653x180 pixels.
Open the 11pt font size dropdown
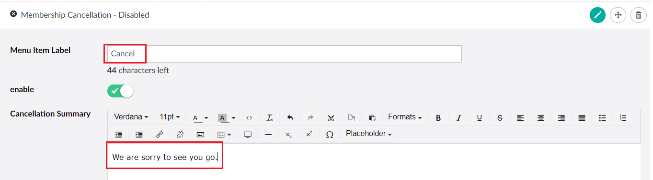pyautogui.click(x=170, y=117)
